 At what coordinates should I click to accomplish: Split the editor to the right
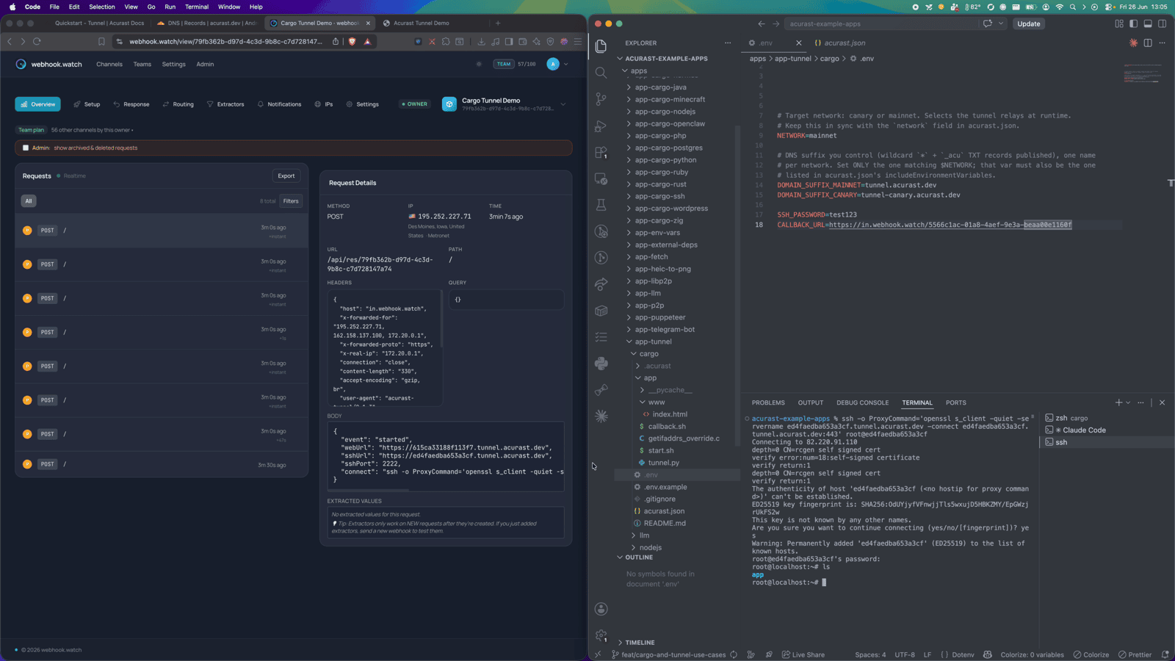[1148, 43]
